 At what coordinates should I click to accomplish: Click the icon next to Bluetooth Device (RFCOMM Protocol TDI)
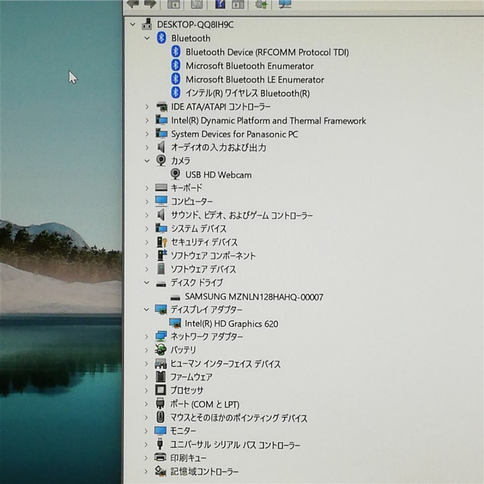click(x=176, y=52)
